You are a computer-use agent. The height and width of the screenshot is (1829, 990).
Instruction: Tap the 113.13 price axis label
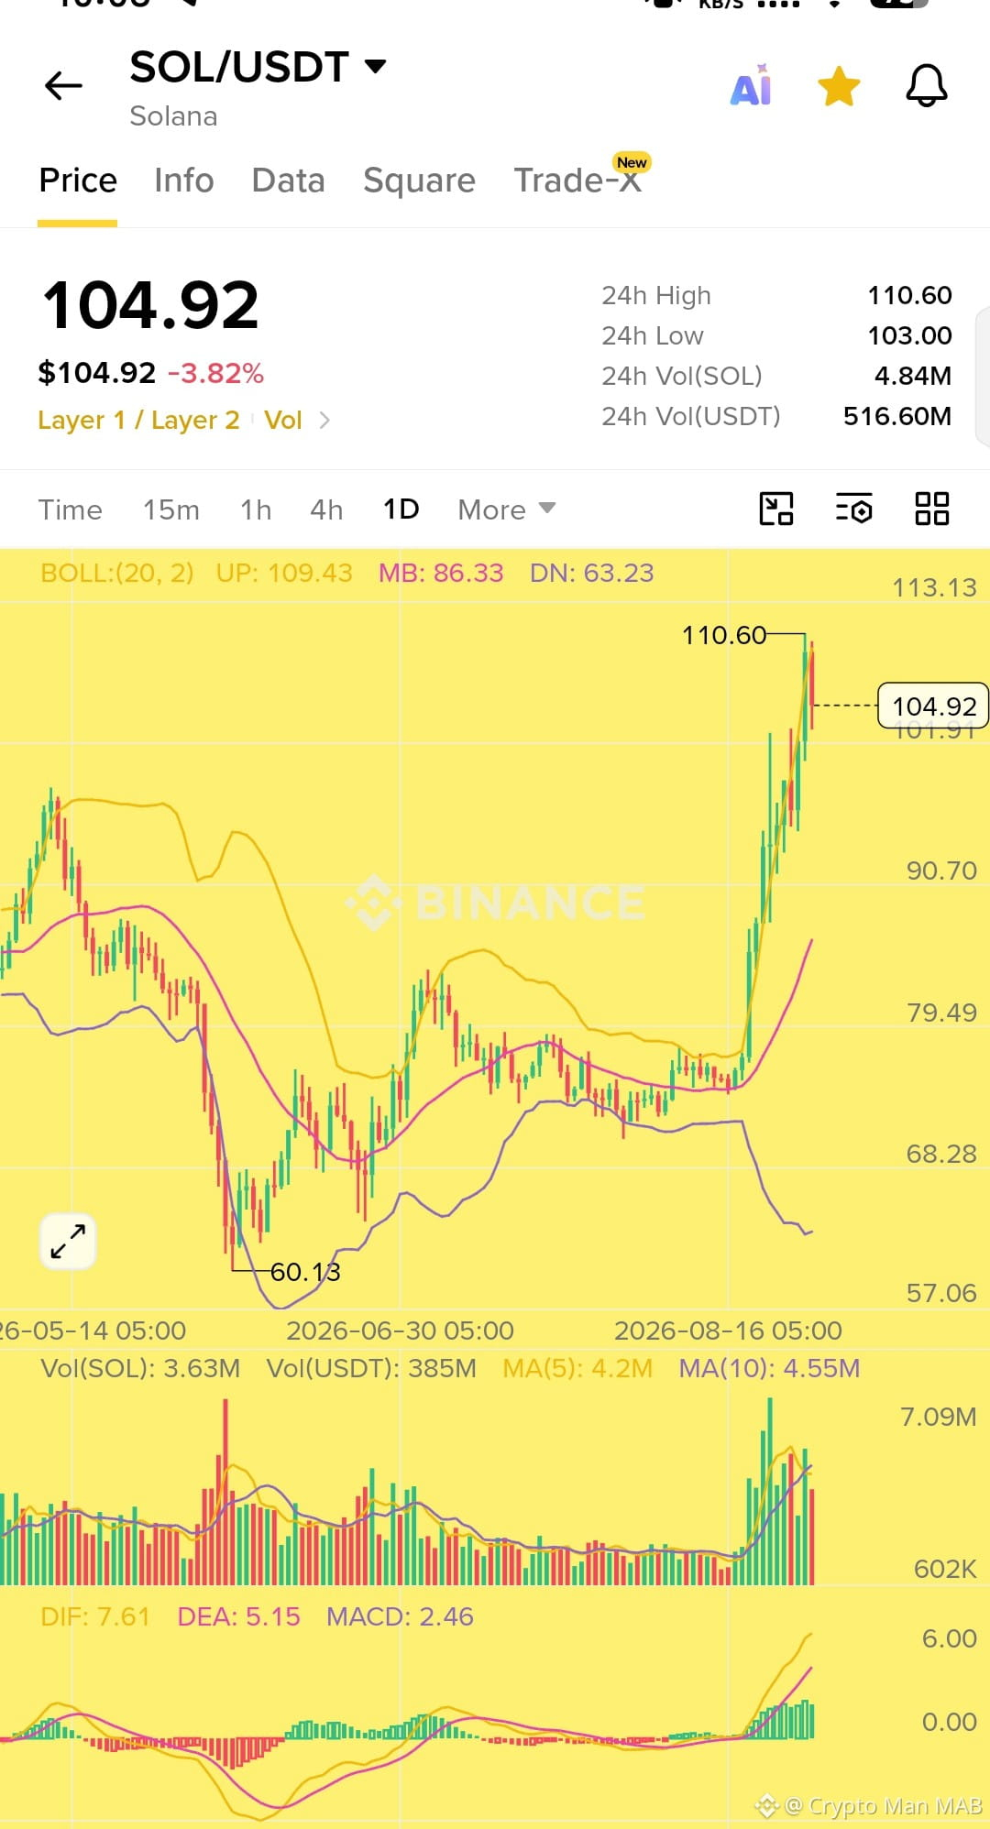(935, 587)
